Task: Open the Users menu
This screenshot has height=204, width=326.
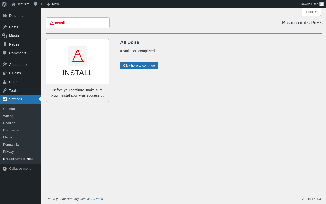Action: (x=20, y=82)
